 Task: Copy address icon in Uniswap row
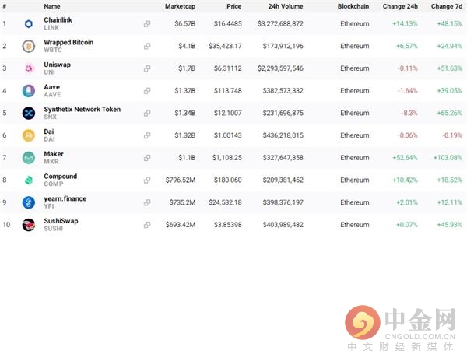tap(147, 68)
